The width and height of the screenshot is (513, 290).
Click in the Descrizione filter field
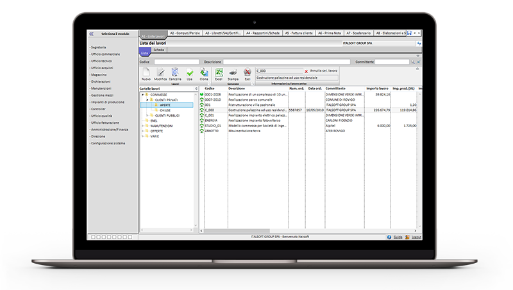pos(287,62)
